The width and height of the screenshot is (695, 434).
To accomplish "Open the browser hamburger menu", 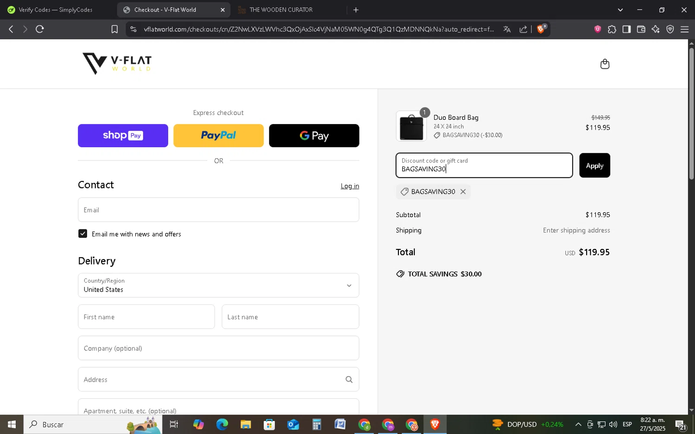I will [x=684, y=29].
